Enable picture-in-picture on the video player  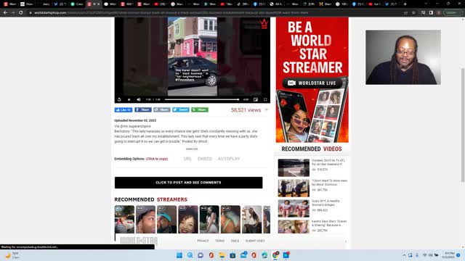256,100
